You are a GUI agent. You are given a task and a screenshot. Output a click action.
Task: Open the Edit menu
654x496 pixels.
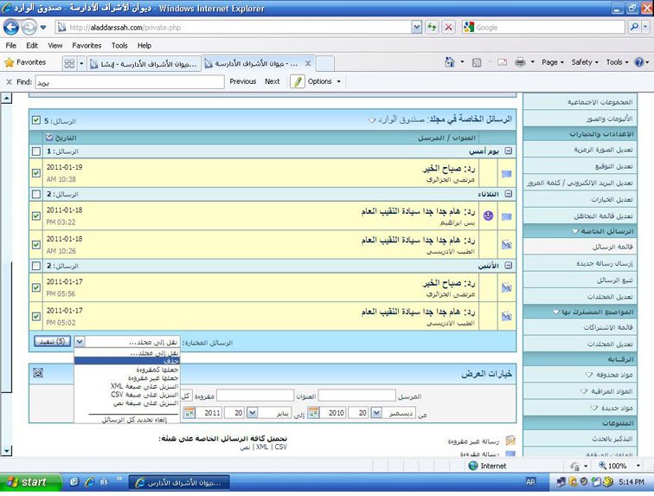(32, 46)
